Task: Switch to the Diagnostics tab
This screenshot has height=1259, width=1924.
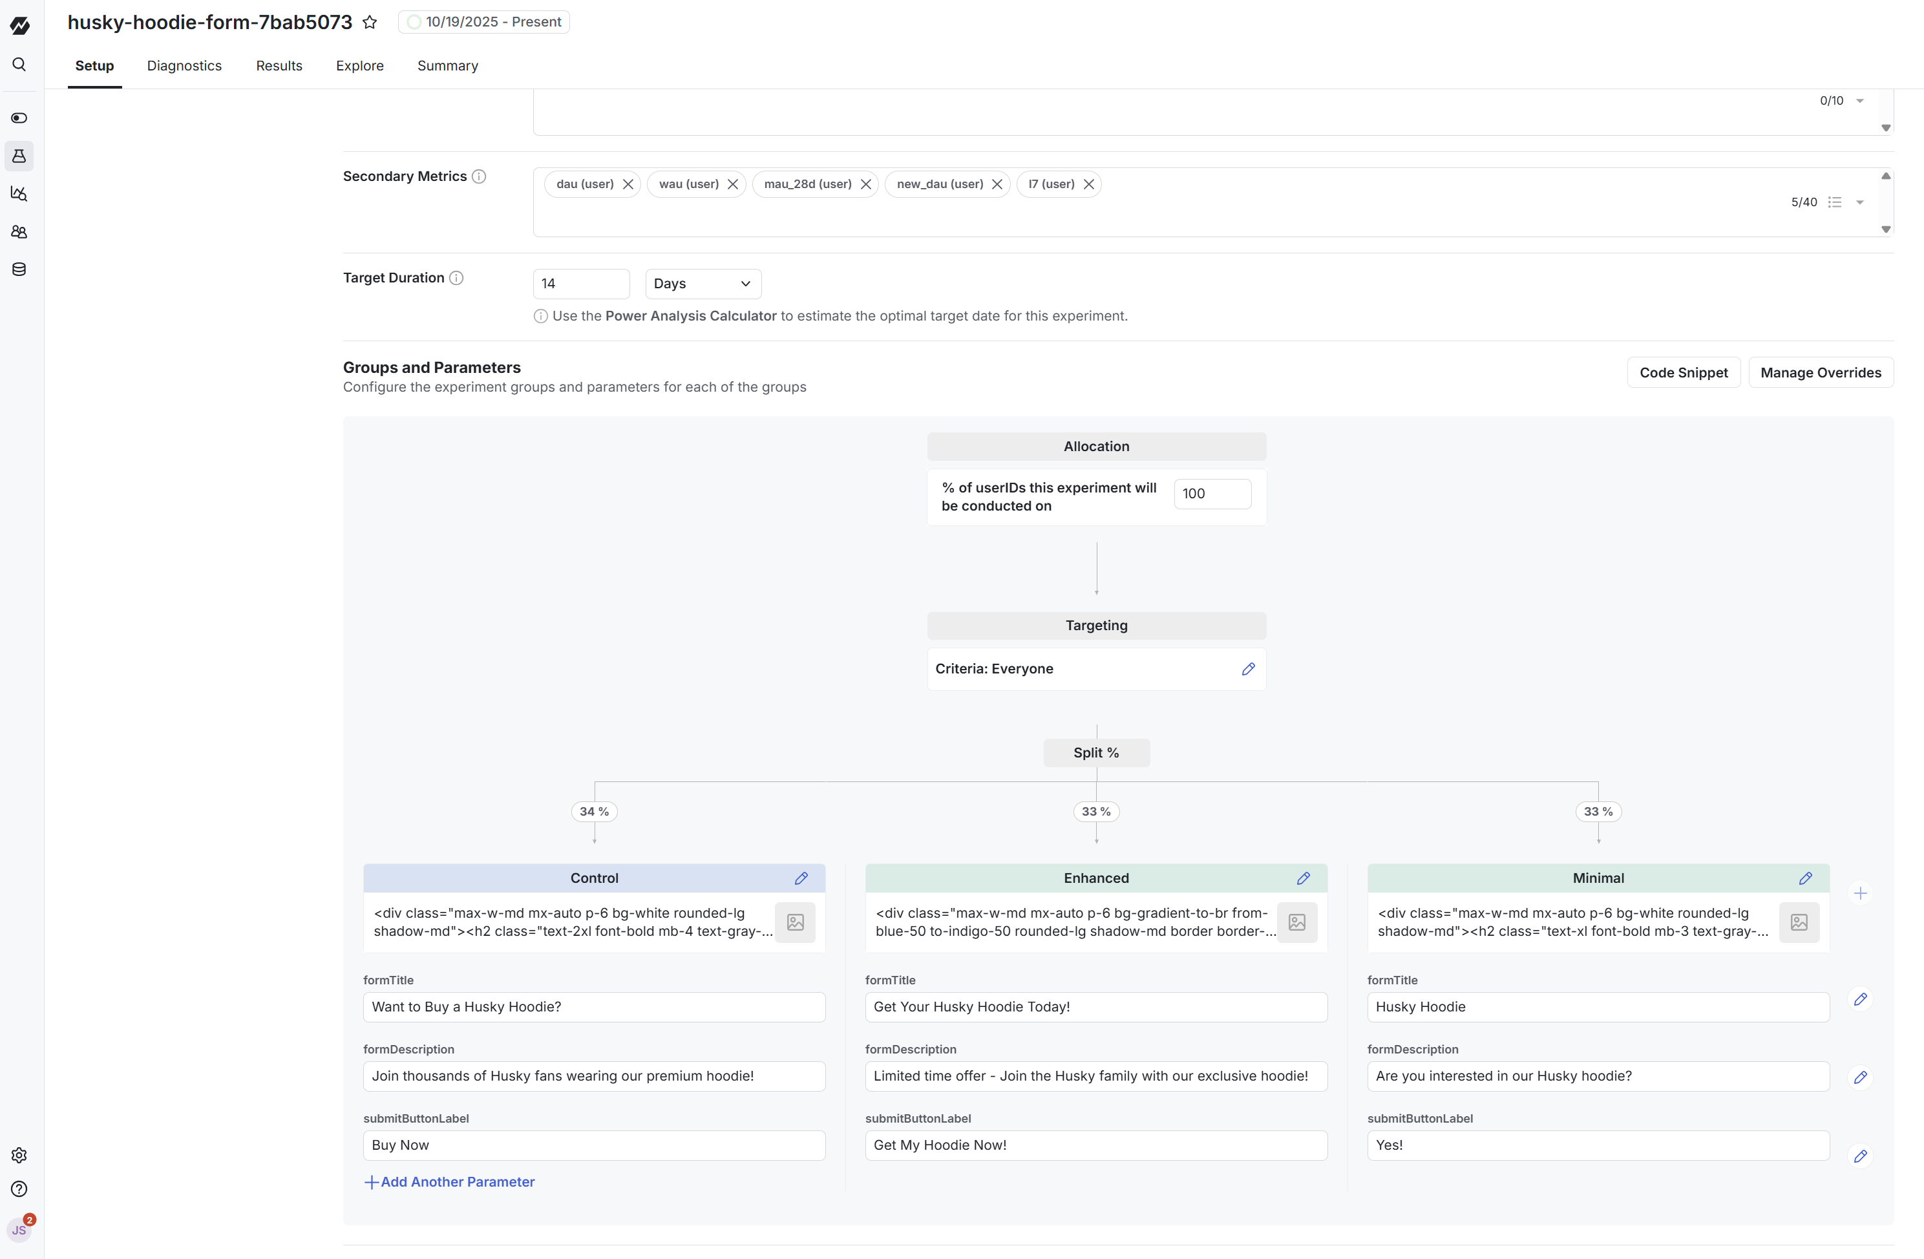Action: pos(184,65)
